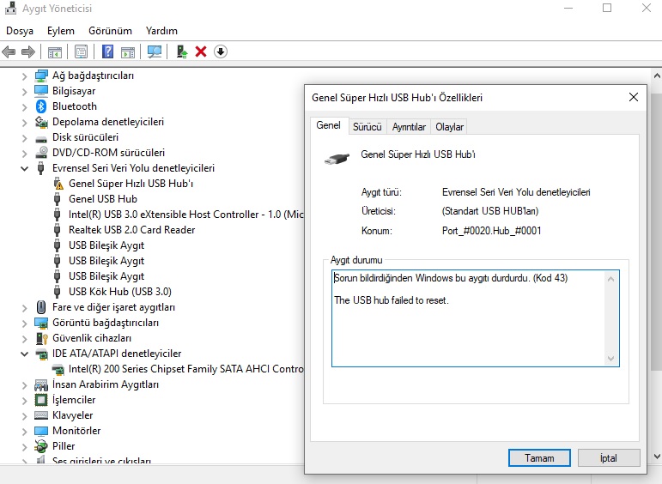Click the back arrow in toolbar

9,51
